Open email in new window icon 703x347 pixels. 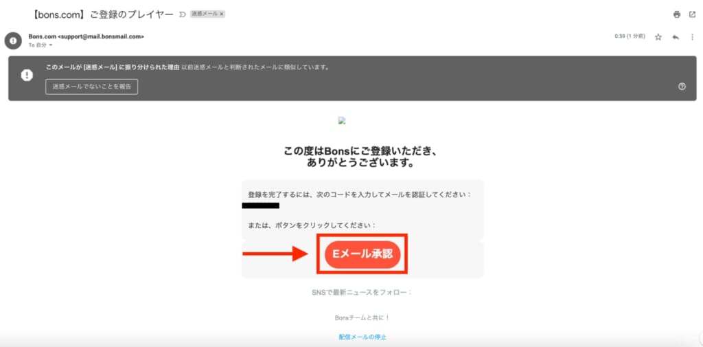pyautogui.click(x=692, y=14)
